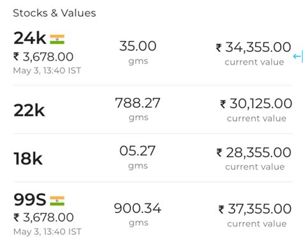Click the 900.34 gms quantity

click(137, 214)
